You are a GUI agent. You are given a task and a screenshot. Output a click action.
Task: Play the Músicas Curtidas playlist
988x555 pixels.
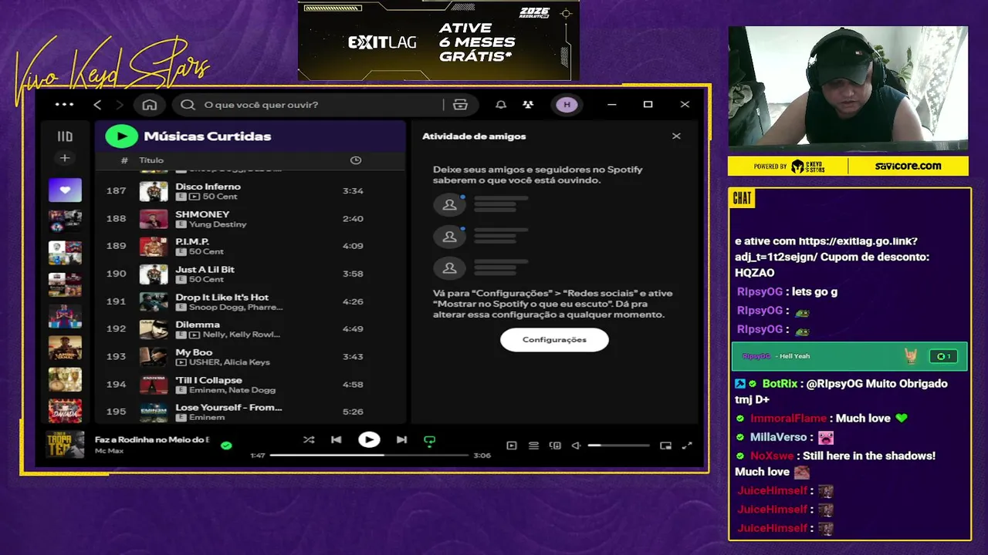pos(121,136)
